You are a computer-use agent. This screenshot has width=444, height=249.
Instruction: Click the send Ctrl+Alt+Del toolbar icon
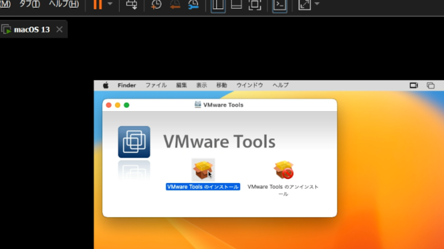(132, 4)
